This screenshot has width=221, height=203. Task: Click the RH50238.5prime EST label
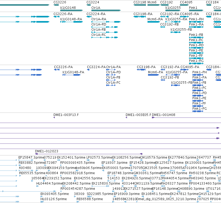[202, 173]
